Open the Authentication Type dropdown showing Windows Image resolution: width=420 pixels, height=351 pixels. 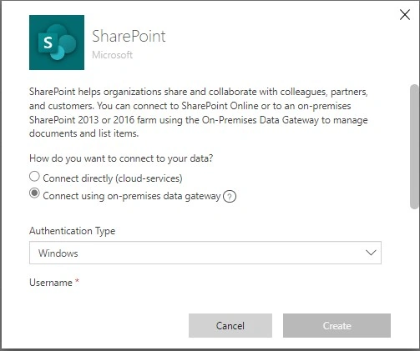pyautogui.click(x=205, y=253)
